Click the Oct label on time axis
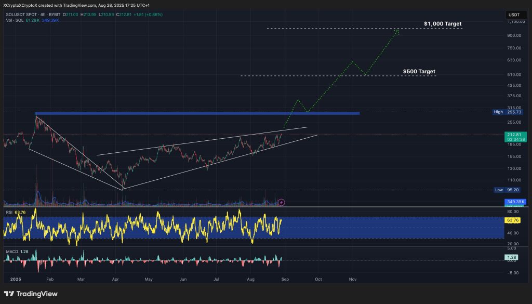This screenshot has height=304, width=532. tap(318, 279)
